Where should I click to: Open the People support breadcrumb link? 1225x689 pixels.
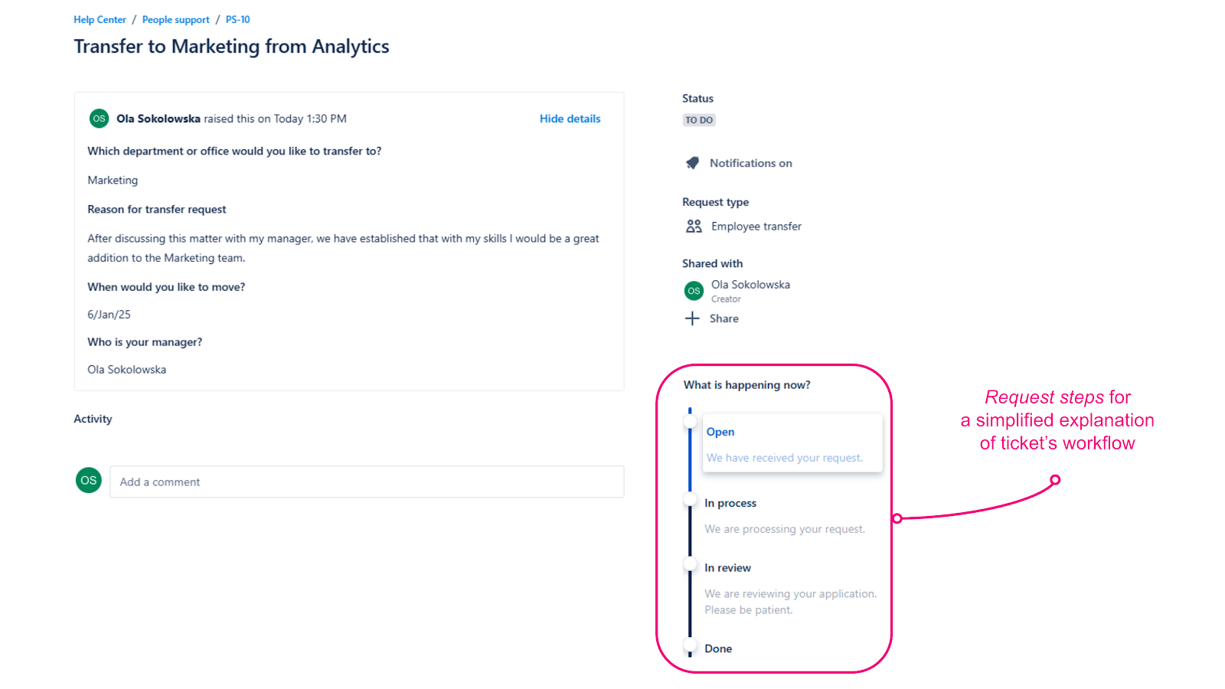point(175,19)
